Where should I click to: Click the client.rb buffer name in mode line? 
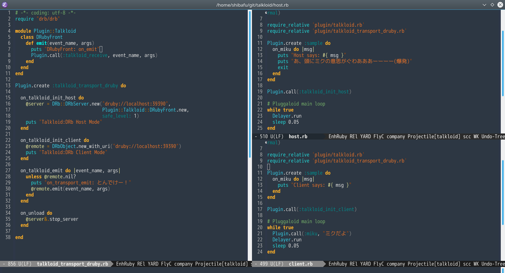pos(301,264)
